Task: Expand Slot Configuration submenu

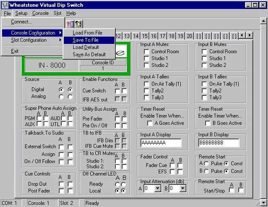Action: coord(32,40)
